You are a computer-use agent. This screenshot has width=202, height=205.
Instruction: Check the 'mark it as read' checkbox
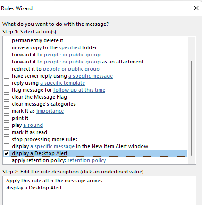pyautogui.click(x=7, y=132)
